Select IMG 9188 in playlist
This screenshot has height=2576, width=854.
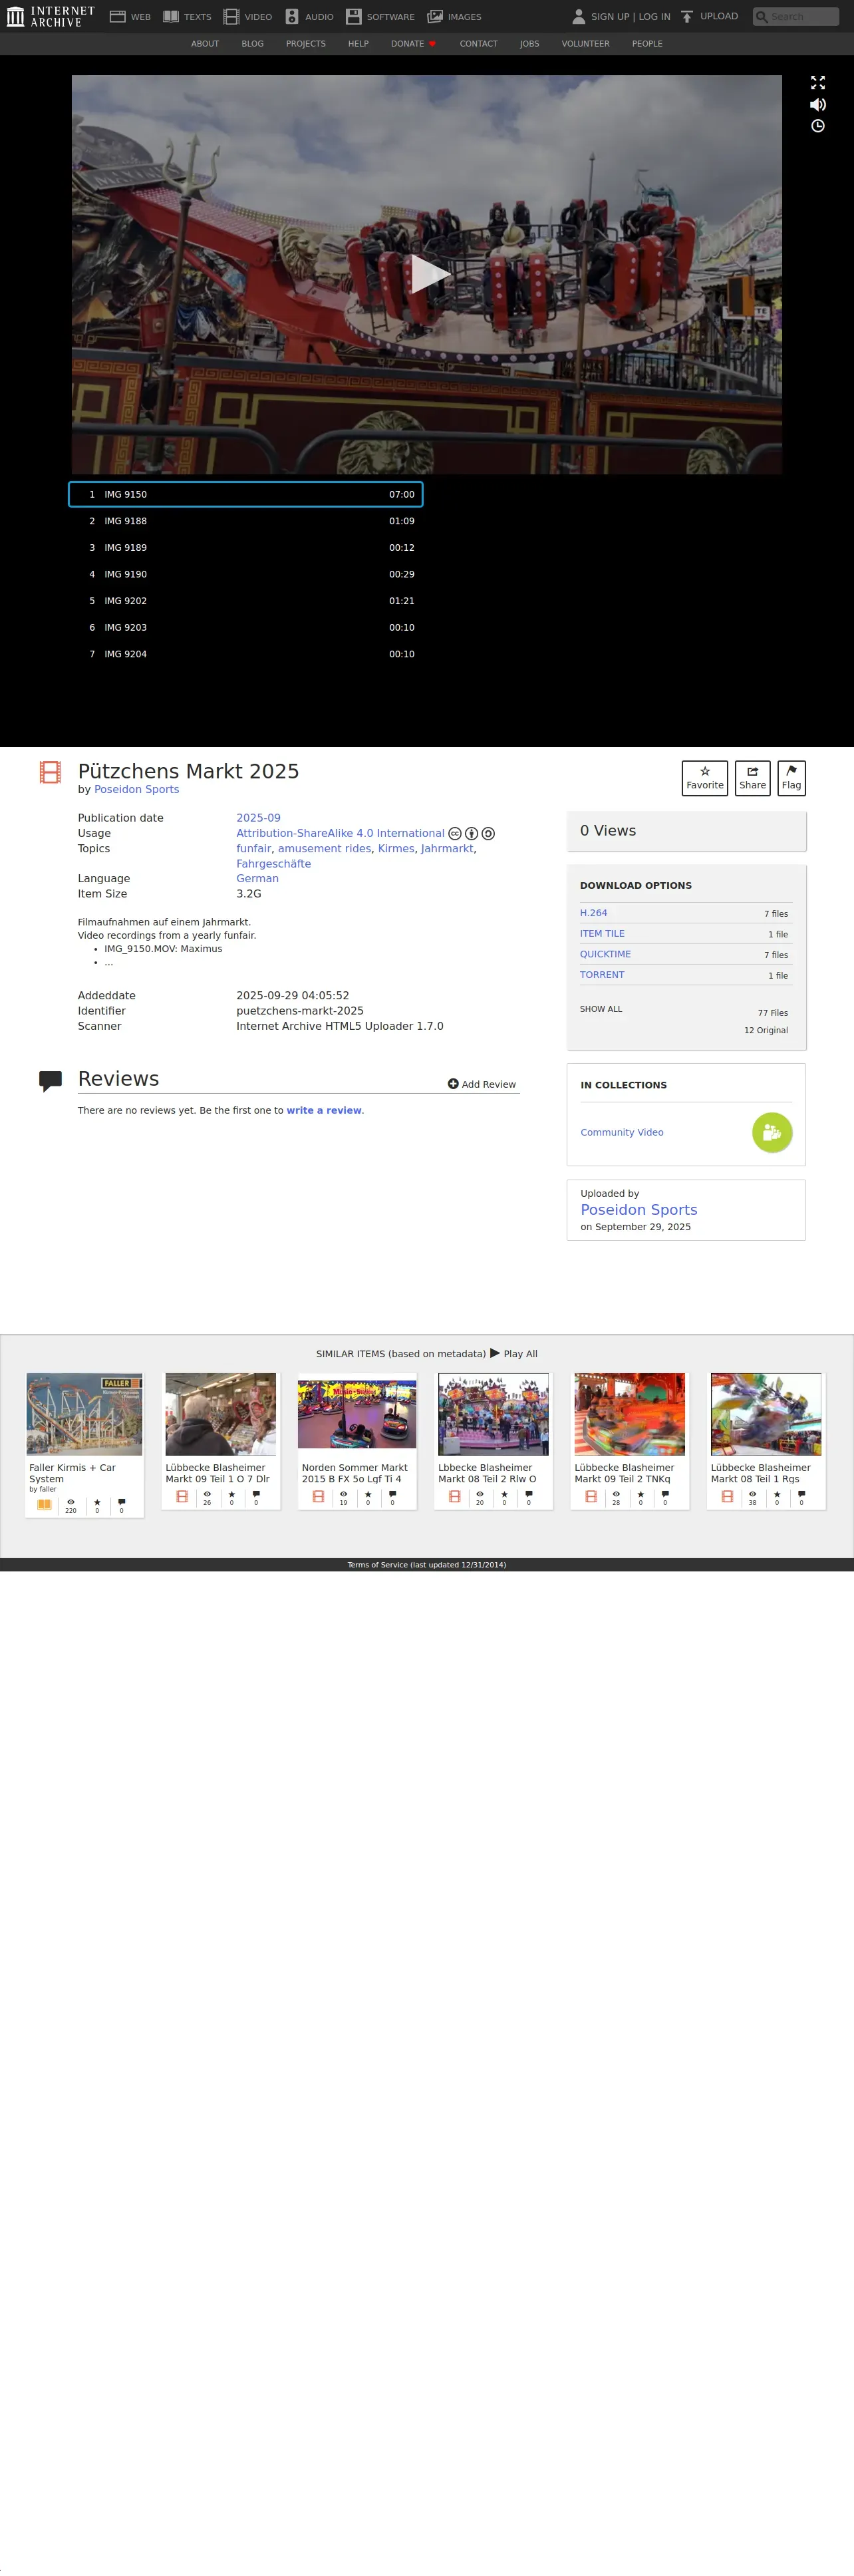(246, 521)
